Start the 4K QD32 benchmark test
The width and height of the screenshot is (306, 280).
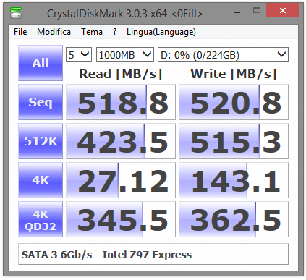[x=41, y=219]
